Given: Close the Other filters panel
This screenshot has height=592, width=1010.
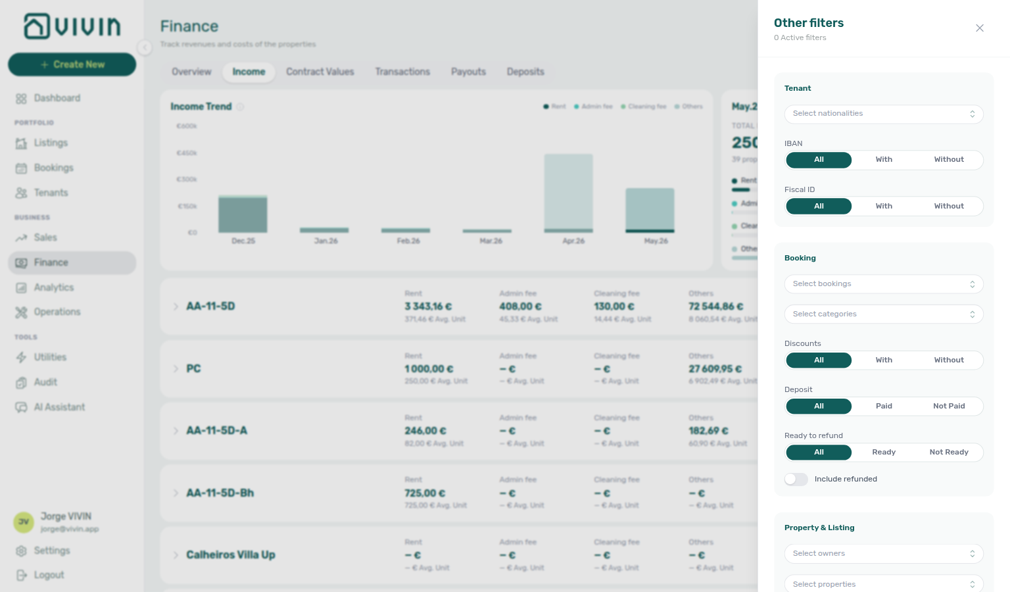Looking at the screenshot, I should click(x=980, y=28).
